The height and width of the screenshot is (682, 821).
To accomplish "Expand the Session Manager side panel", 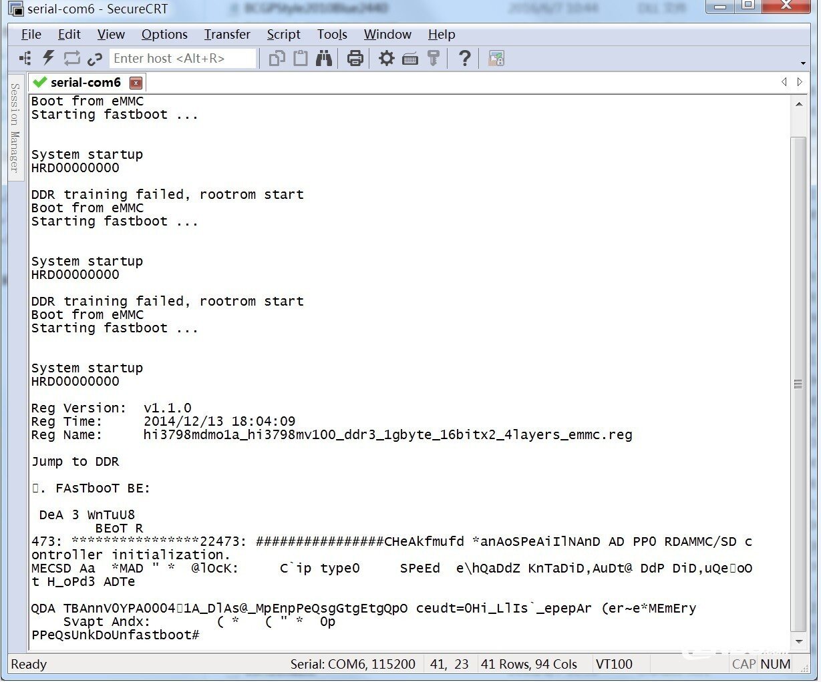I will [15, 127].
